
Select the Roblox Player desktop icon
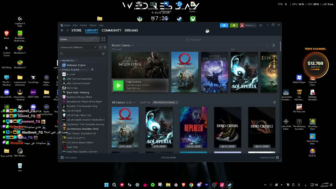[x=299, y=79]
